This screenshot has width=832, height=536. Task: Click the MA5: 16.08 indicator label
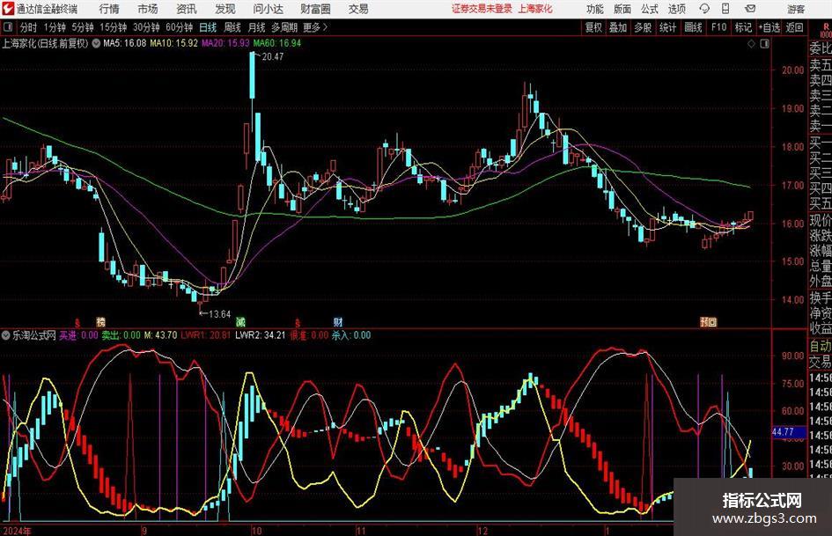point(124,43)
